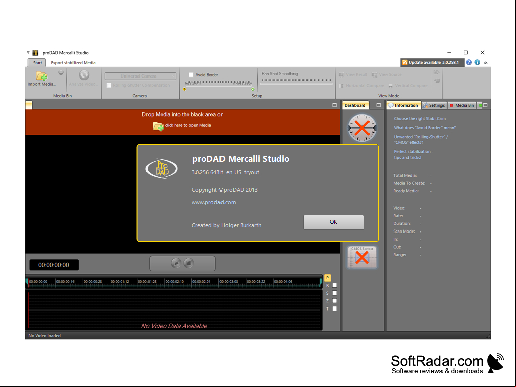This screenshot has height=387, width=516.
Task: Toggle Rolling-Shutter Compensation checkbox
Action: tap(109, 85)
